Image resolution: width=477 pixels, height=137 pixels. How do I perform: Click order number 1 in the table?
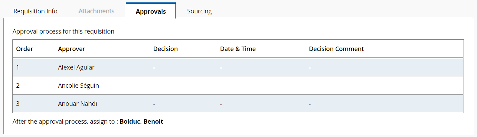pyautogui.click(x=18, y=67)
